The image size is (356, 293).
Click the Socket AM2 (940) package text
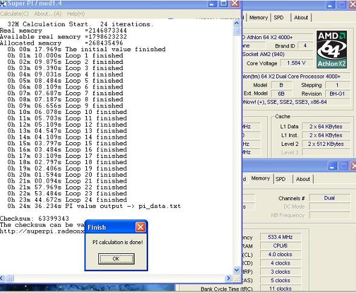[263, 54]
